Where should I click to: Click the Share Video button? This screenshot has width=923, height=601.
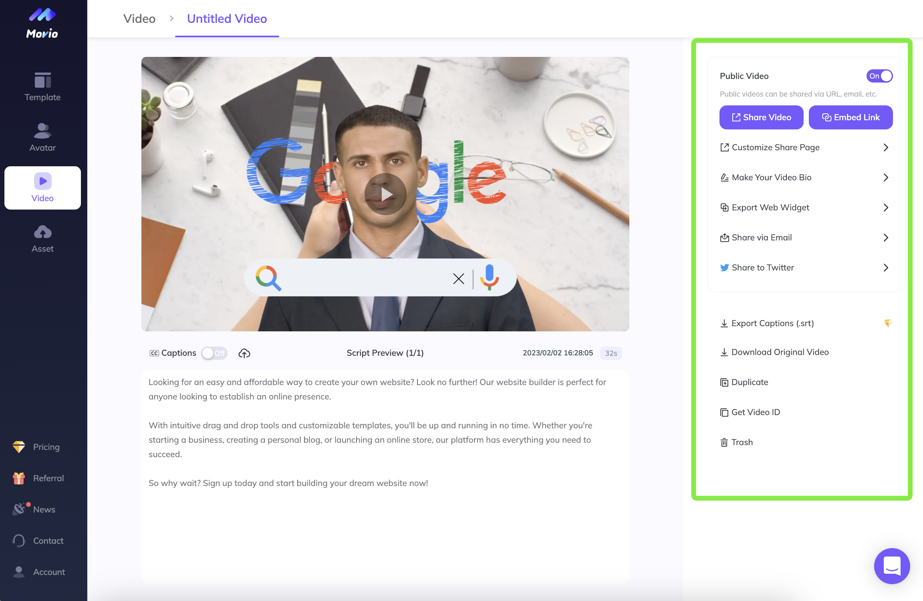[761, 117]
